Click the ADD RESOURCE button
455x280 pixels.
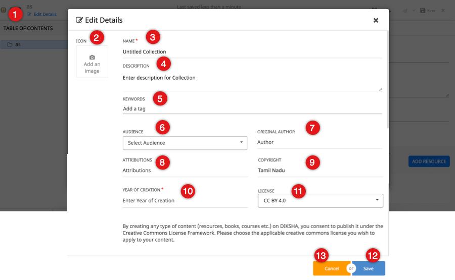point(429,161)
